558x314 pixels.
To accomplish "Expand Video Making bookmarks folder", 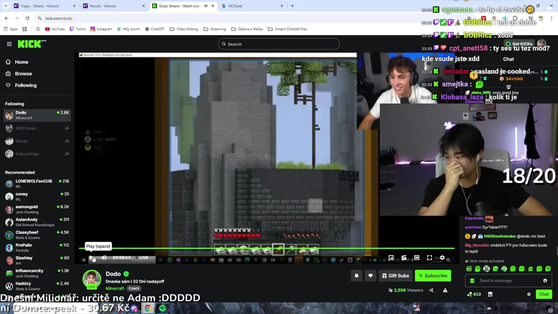I will pyautogui.click(x=184, y=29).
